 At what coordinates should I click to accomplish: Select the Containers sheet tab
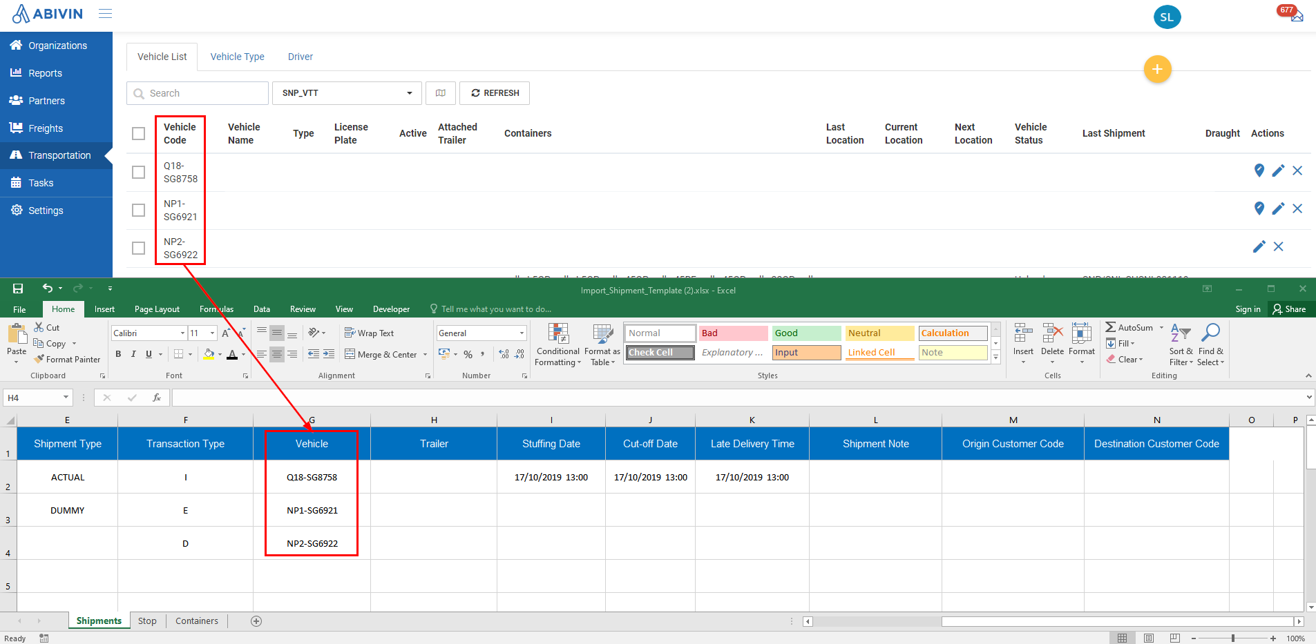[197, 621]
